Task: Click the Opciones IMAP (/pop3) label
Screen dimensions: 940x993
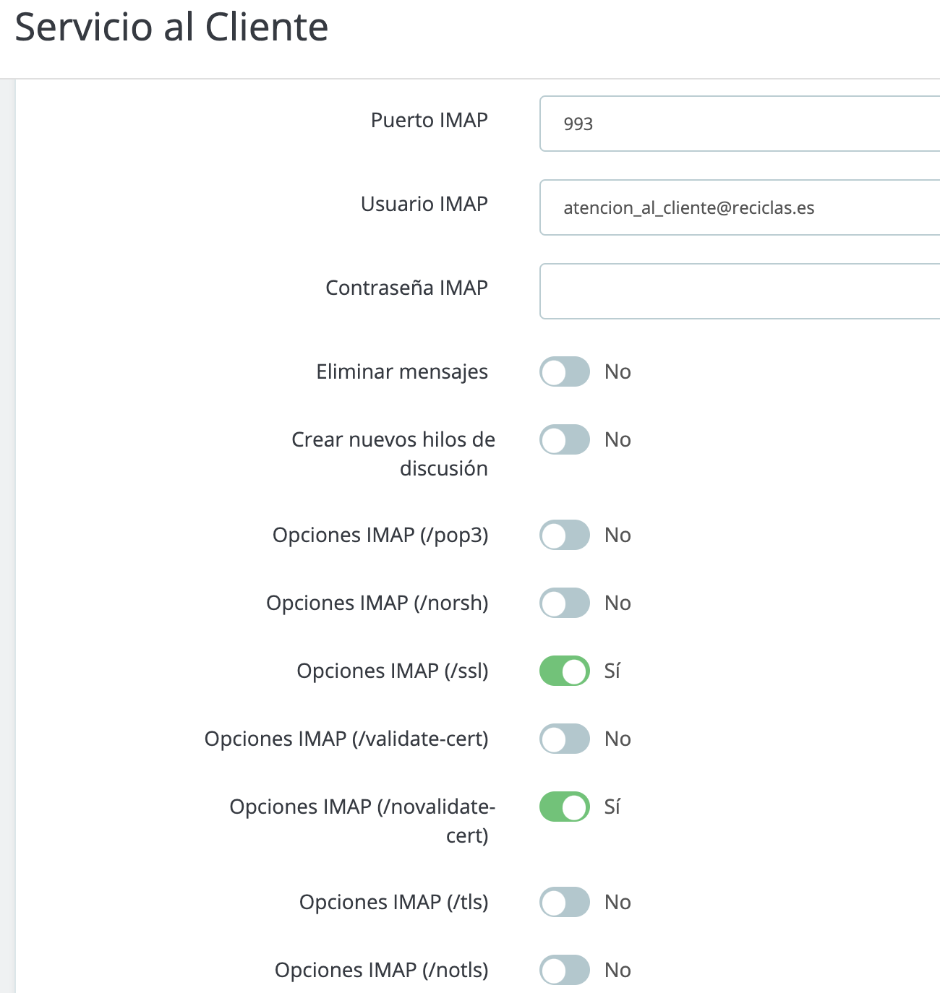Action: click(x=380, y=535)
